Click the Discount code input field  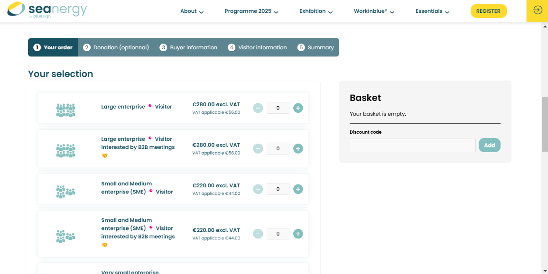coord(412,145)
